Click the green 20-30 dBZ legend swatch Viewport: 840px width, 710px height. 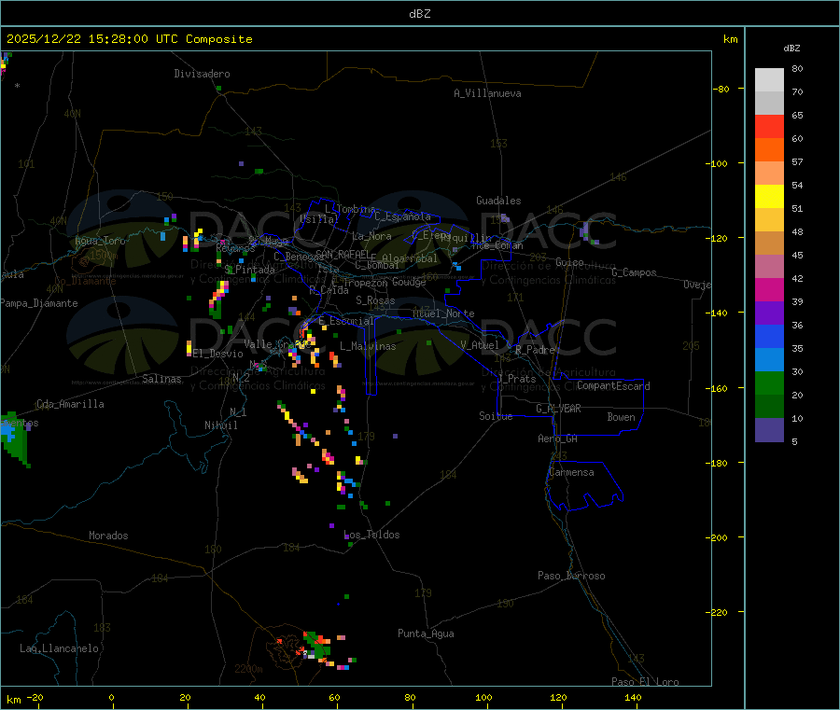769,383
